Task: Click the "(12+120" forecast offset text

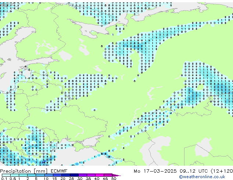Action: (x=222, y=171)
